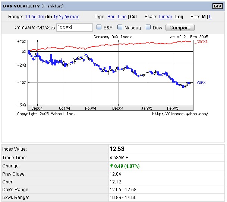
Task: Click the Index Value 12.53
Action: click(x=117, y=149)
